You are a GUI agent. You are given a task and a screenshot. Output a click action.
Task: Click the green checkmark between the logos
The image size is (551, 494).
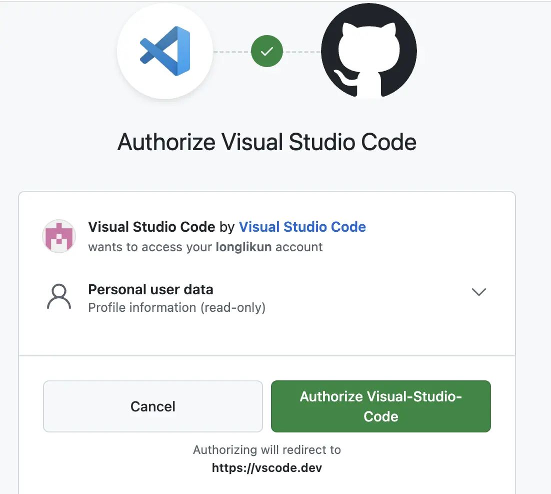click(266, 51)
